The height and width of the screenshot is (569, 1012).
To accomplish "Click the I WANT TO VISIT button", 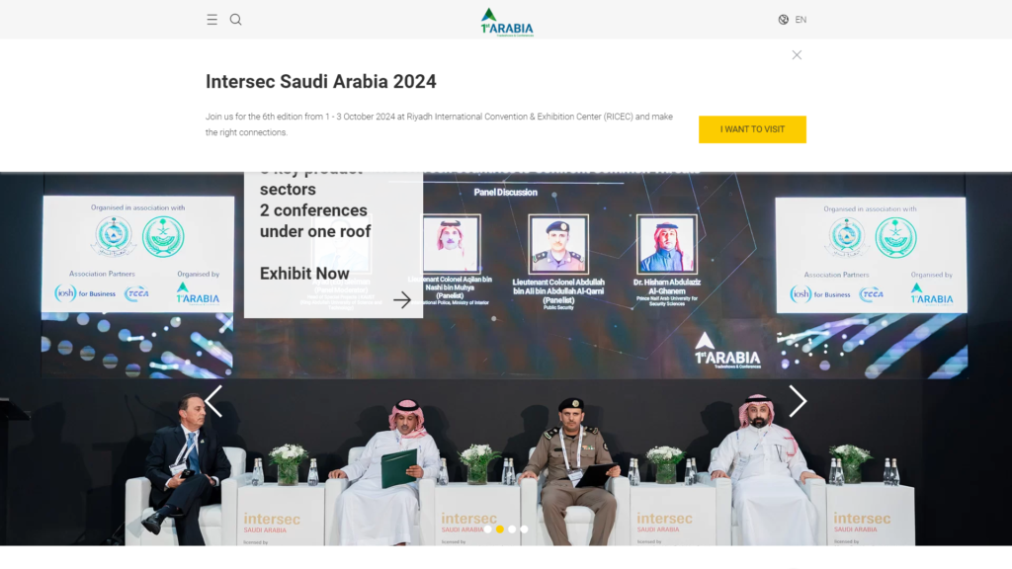I will (x=752, y=129).
